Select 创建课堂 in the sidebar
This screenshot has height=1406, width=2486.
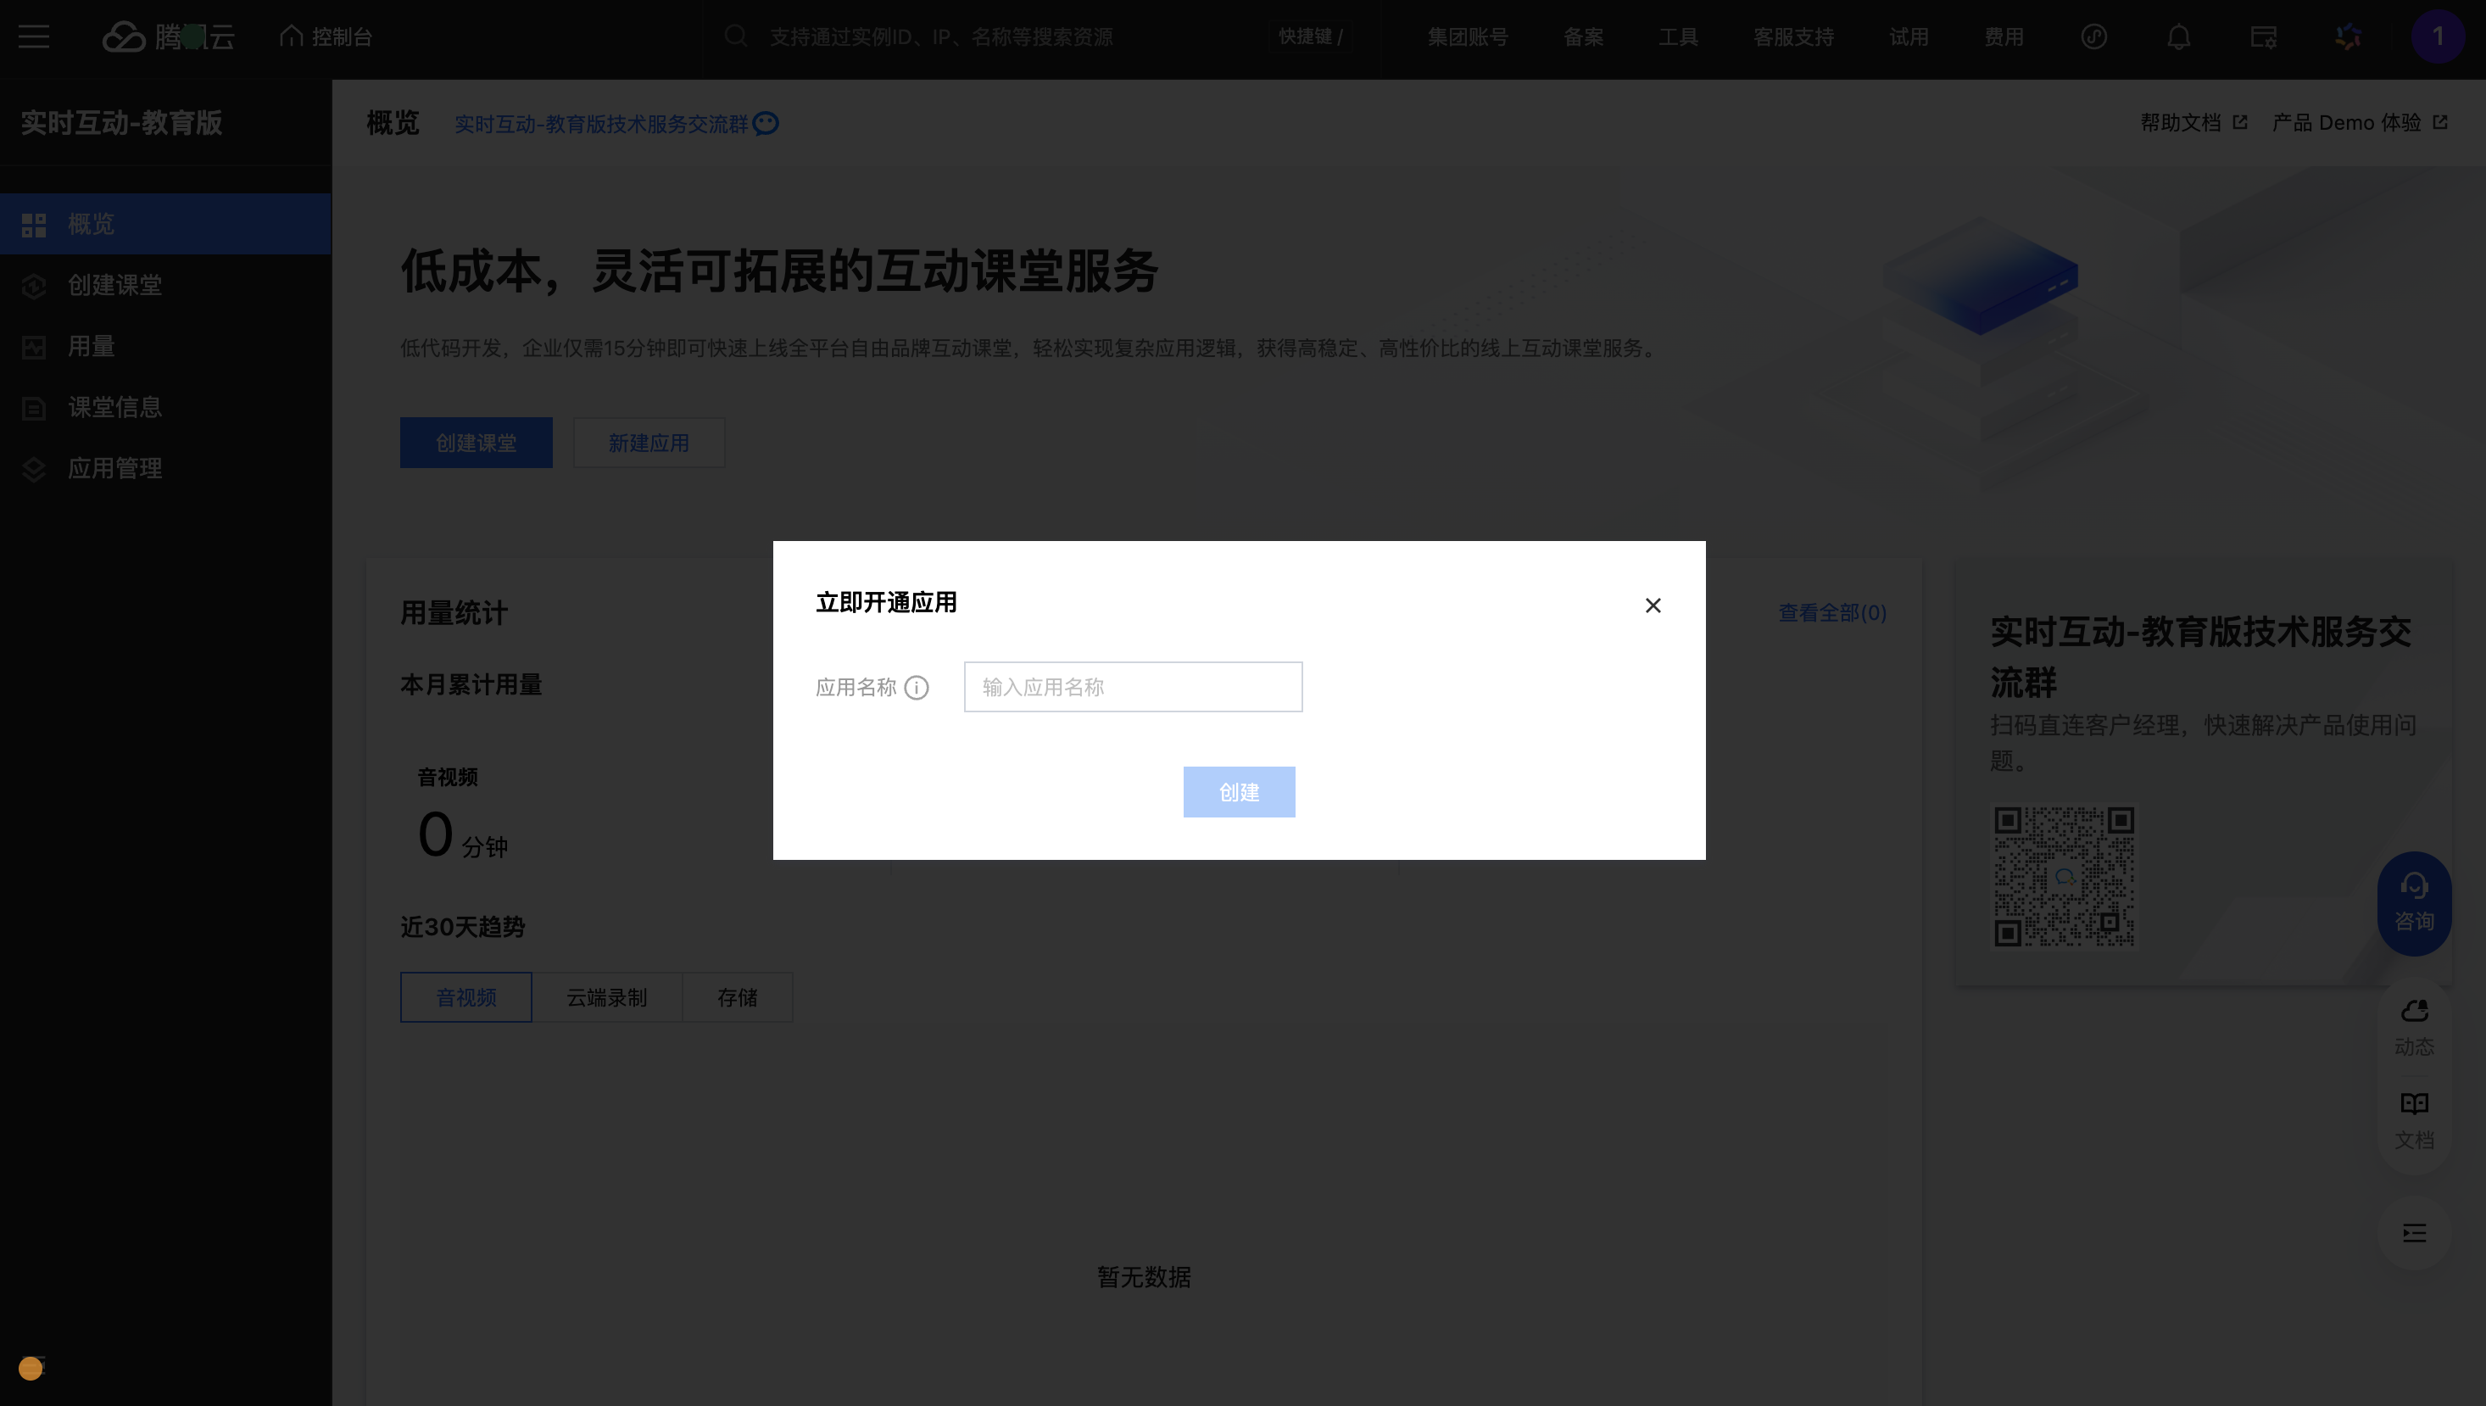pyautogui.click(x=114, y=285)
